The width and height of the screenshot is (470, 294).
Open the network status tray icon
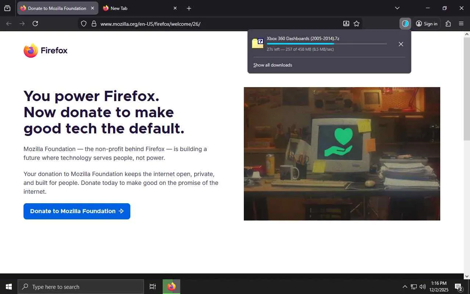pos(414,287)
